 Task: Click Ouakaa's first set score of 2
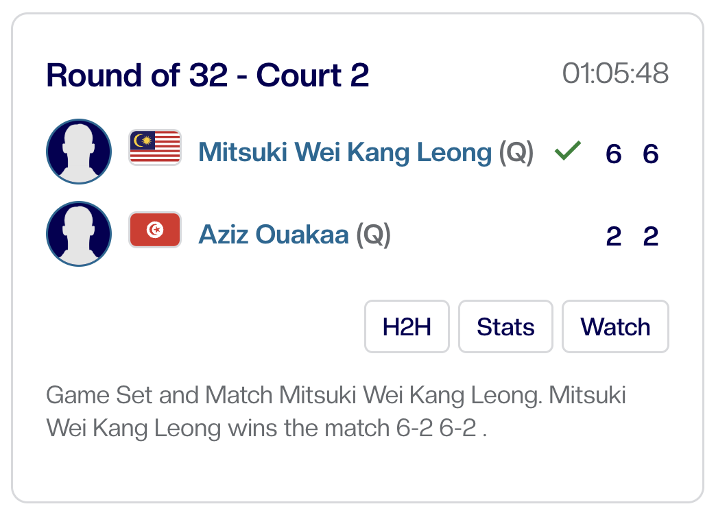[613, 237]
